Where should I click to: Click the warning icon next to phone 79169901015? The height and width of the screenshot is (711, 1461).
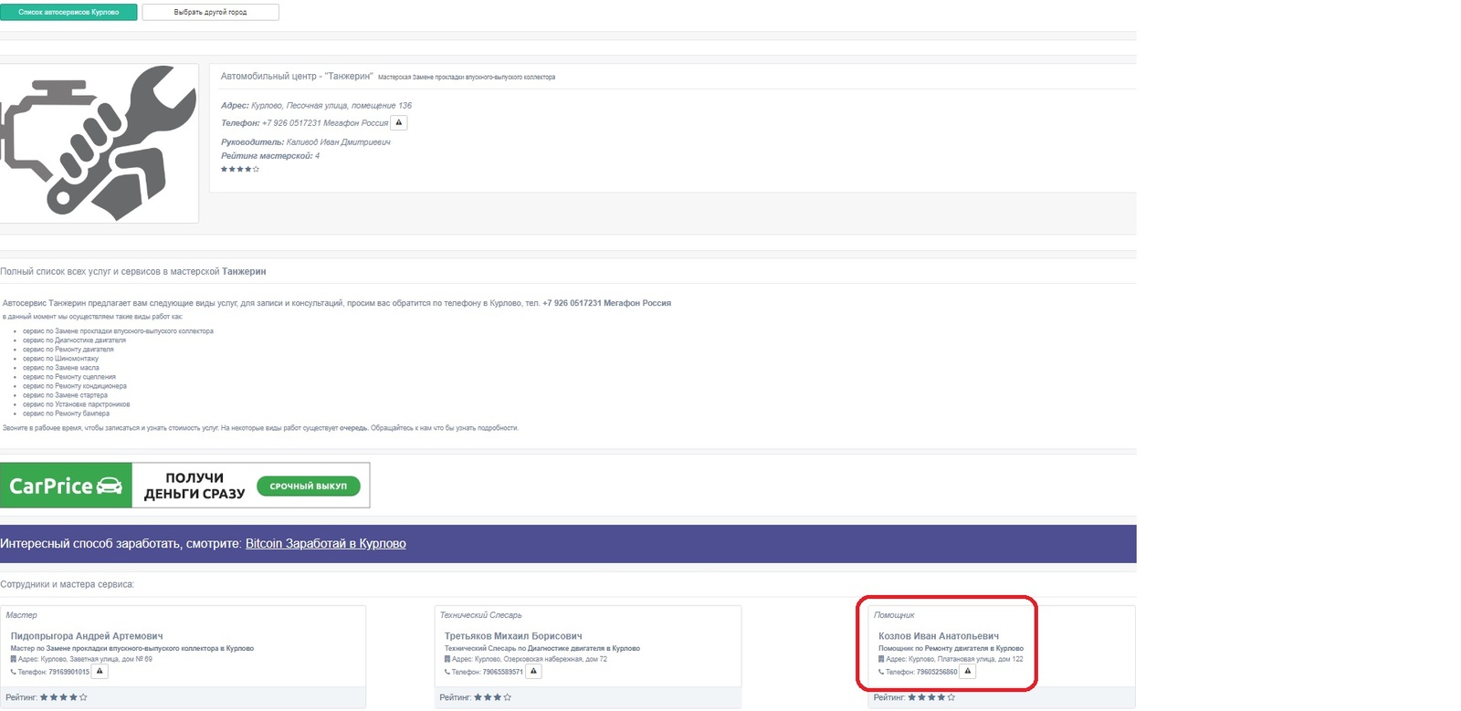tap(100, 672)
